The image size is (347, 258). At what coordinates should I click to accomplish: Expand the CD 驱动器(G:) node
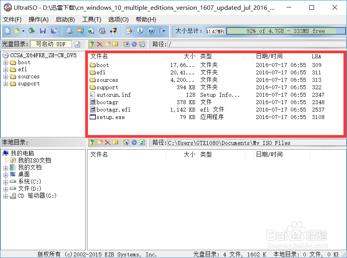6,196
